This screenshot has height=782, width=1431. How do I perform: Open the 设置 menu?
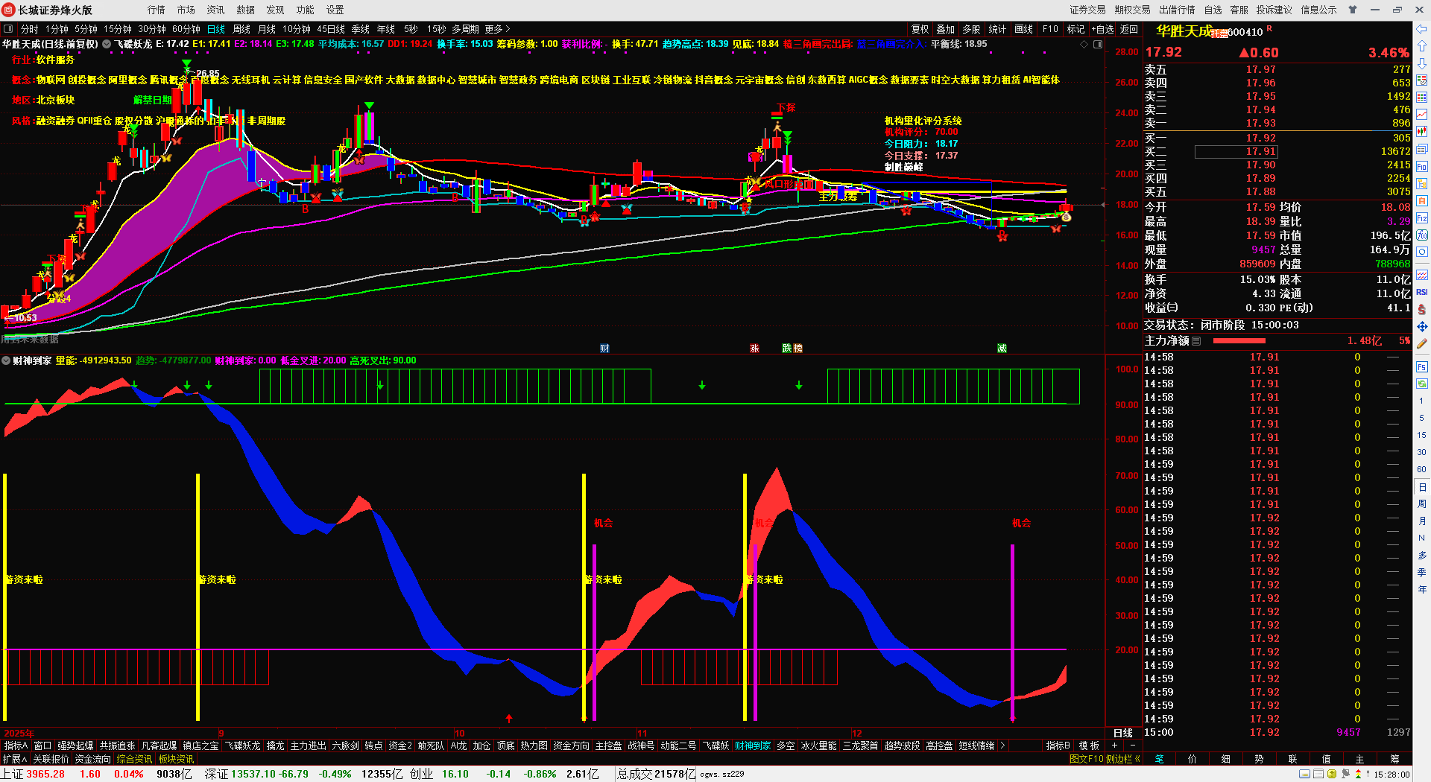[x=335, y=10]
